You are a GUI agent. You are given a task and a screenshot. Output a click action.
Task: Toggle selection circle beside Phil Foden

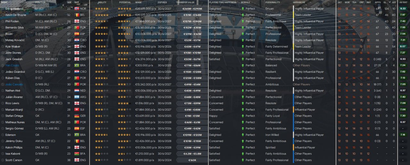(x=3, y=21)
